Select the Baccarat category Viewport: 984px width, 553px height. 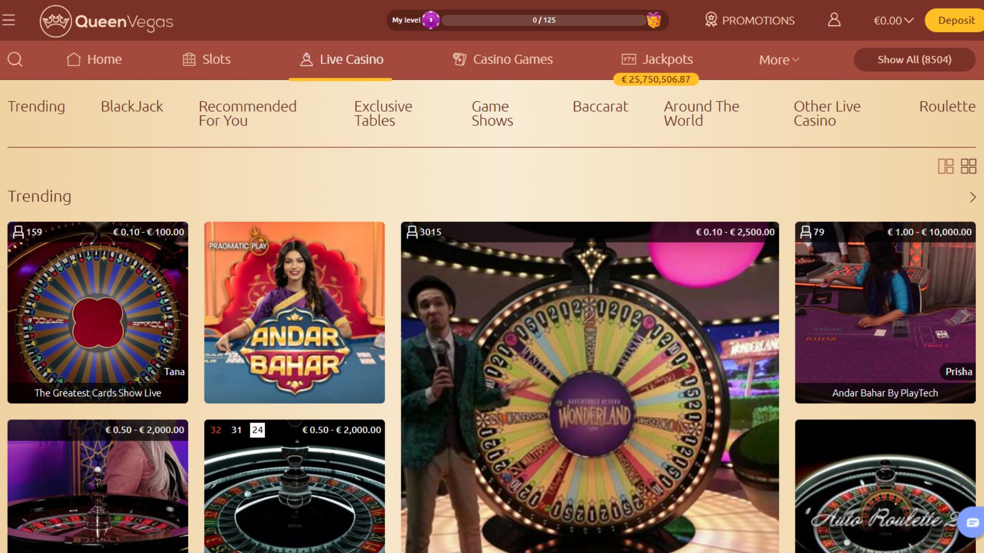pyautogui.click(x=600, y=107)
